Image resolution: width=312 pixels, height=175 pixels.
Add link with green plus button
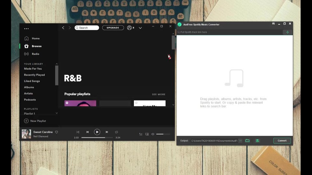point(288,32)
